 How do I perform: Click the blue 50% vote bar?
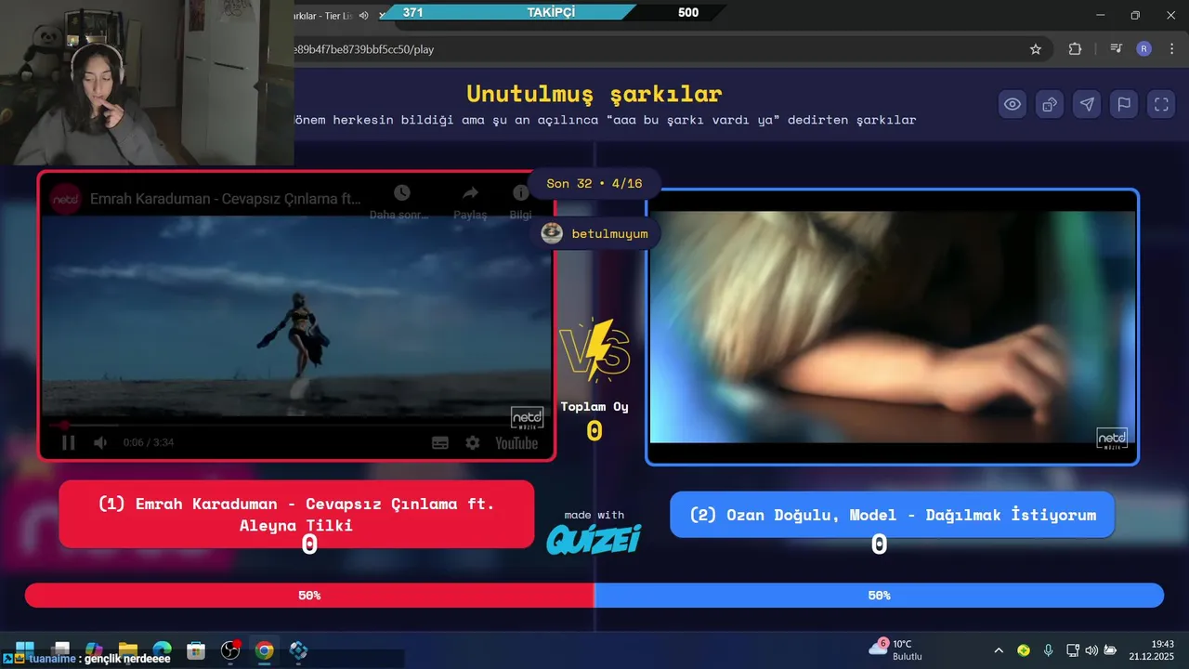(x=879, y=596)
